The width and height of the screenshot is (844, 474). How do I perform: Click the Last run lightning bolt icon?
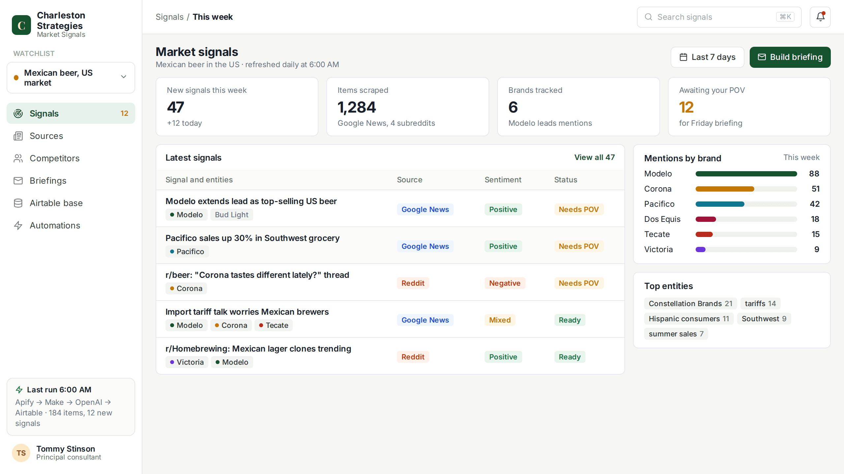[19, 390]
